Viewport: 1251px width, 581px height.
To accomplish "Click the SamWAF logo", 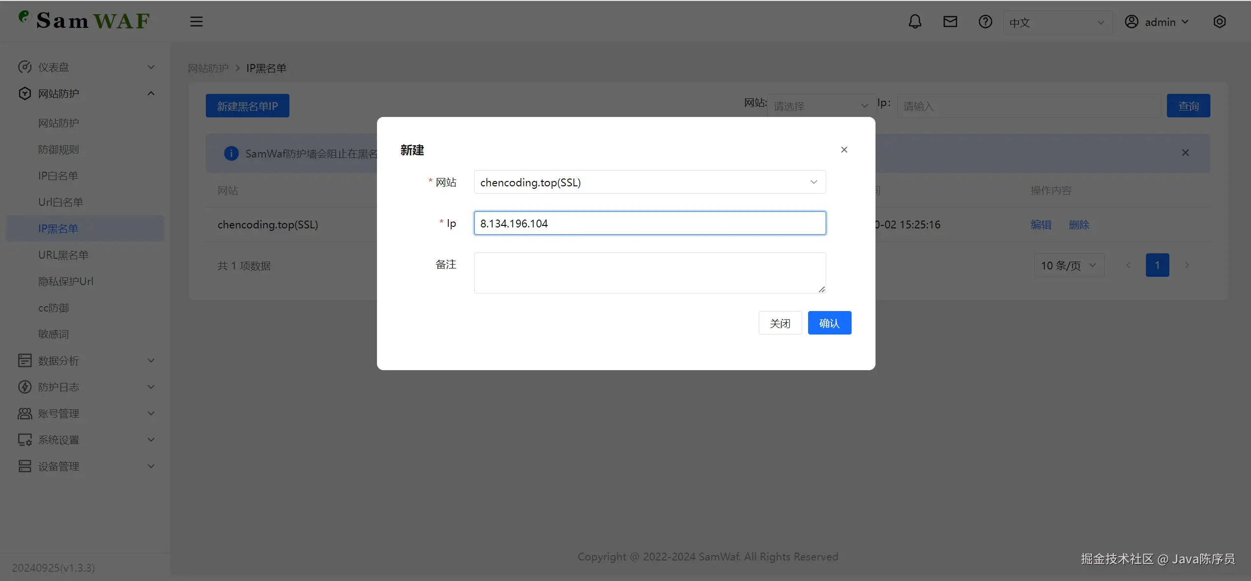I will pos(84,21).
